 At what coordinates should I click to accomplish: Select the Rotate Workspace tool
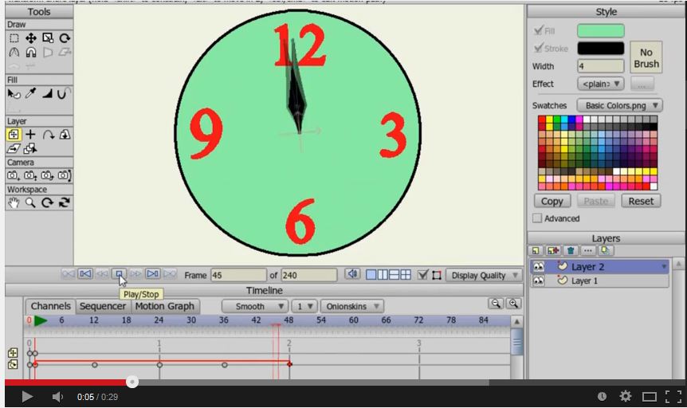48,203
